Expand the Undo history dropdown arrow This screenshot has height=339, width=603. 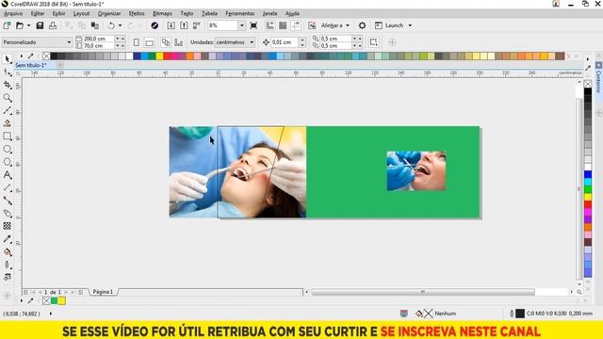120,25
